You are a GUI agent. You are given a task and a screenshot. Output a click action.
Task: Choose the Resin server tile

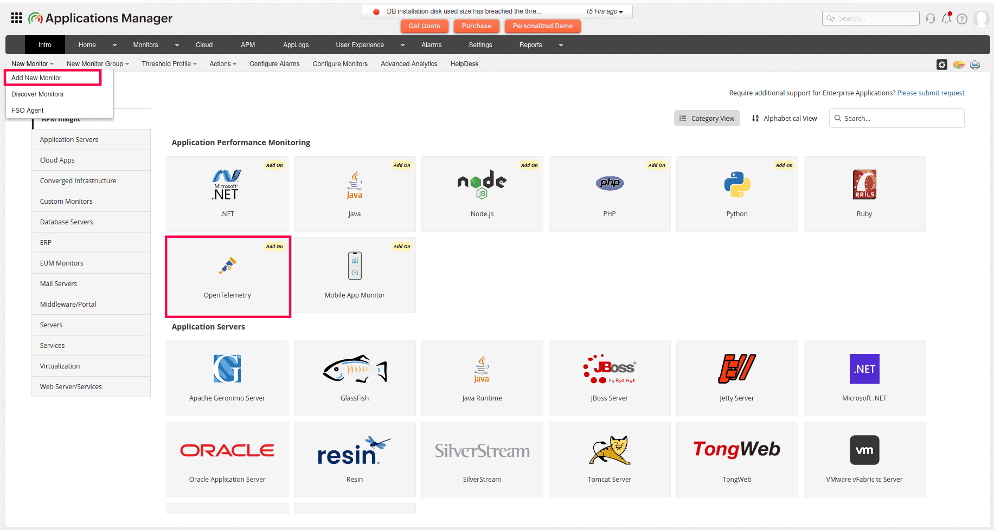tap(355, 460)
